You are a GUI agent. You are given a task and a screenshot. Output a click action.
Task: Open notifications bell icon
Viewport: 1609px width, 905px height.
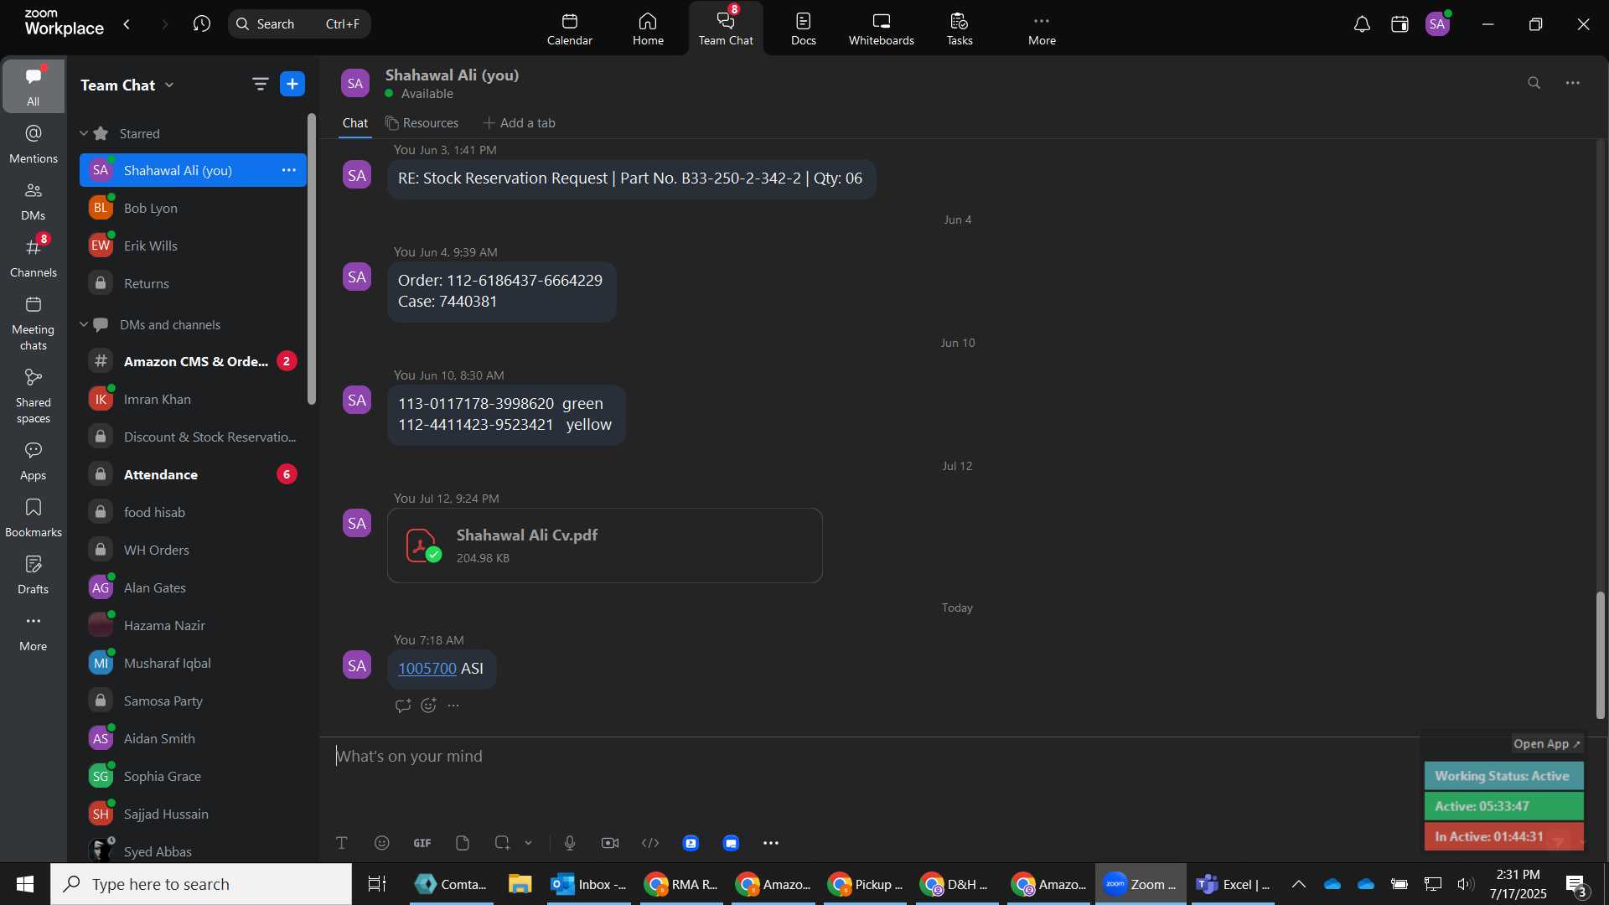1362,24
